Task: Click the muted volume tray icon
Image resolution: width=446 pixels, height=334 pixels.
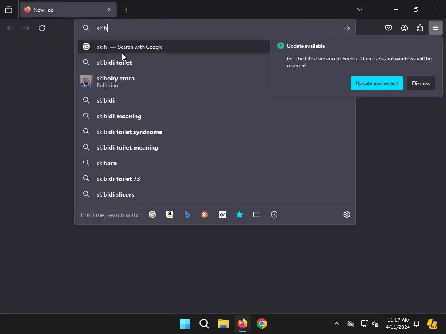Action: [375, 324]
